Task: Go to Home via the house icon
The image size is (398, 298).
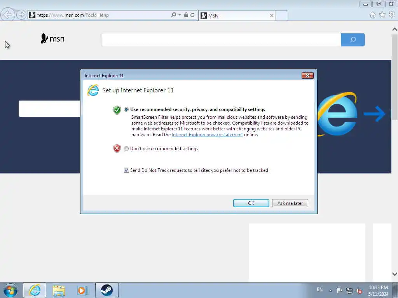Action: (372, 15)
